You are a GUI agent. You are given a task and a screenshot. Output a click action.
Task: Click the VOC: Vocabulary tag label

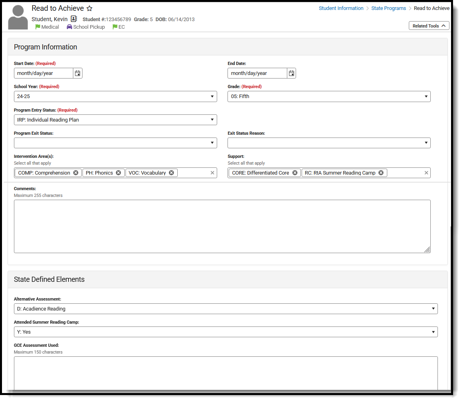147,173
